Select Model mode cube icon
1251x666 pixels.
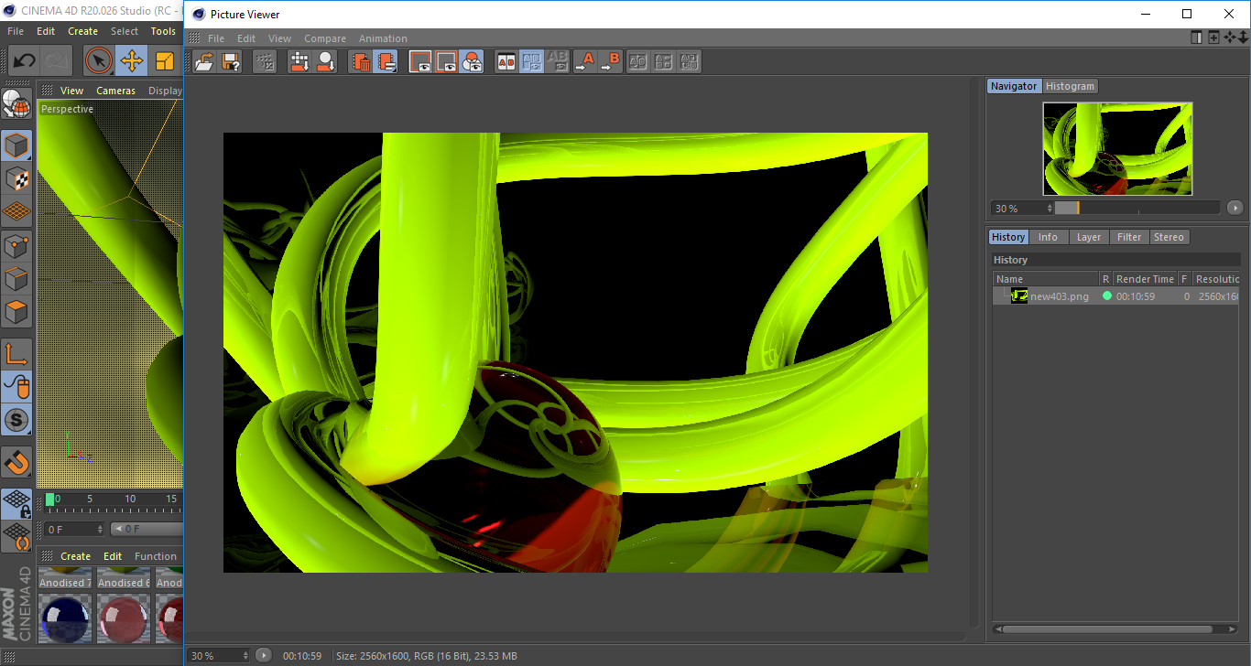click(x=16, y=145)
